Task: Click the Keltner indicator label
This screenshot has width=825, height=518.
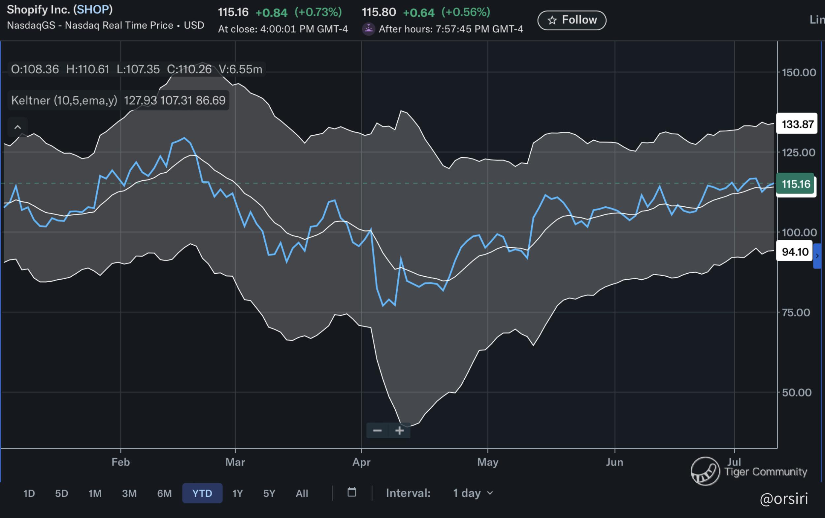Action: [64, 100]
